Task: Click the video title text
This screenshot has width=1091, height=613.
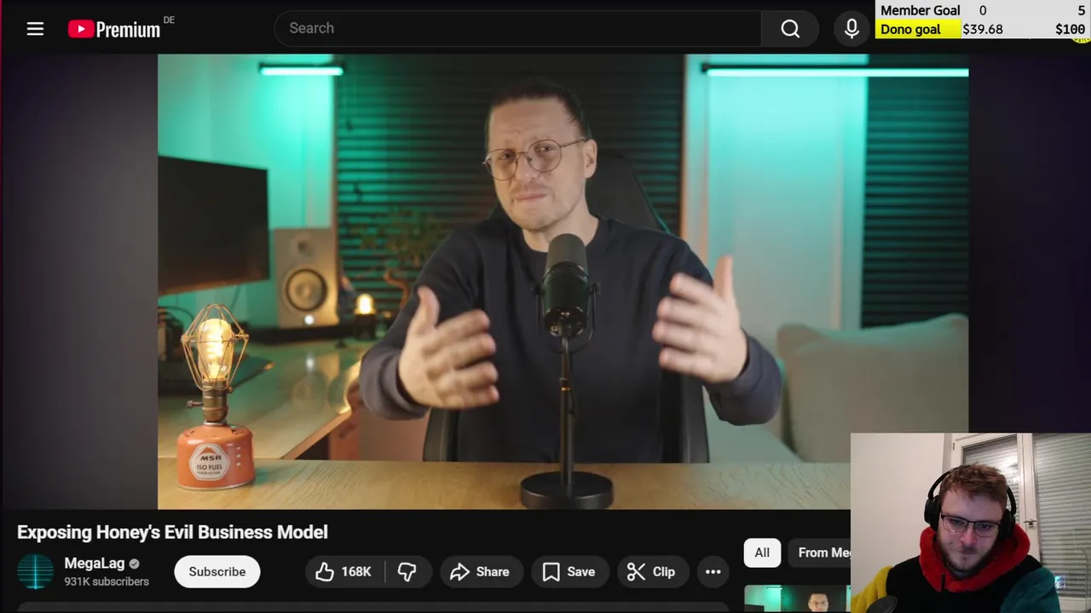Action: tap(172, 532)
